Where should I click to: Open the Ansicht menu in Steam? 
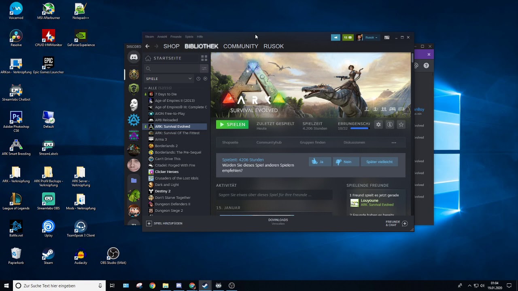pos(162,37)
